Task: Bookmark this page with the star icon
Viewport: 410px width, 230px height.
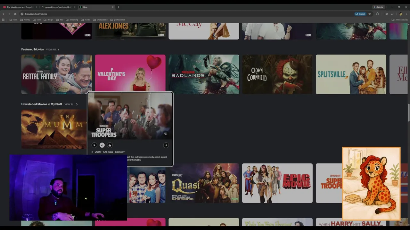Action: (370, 14)
